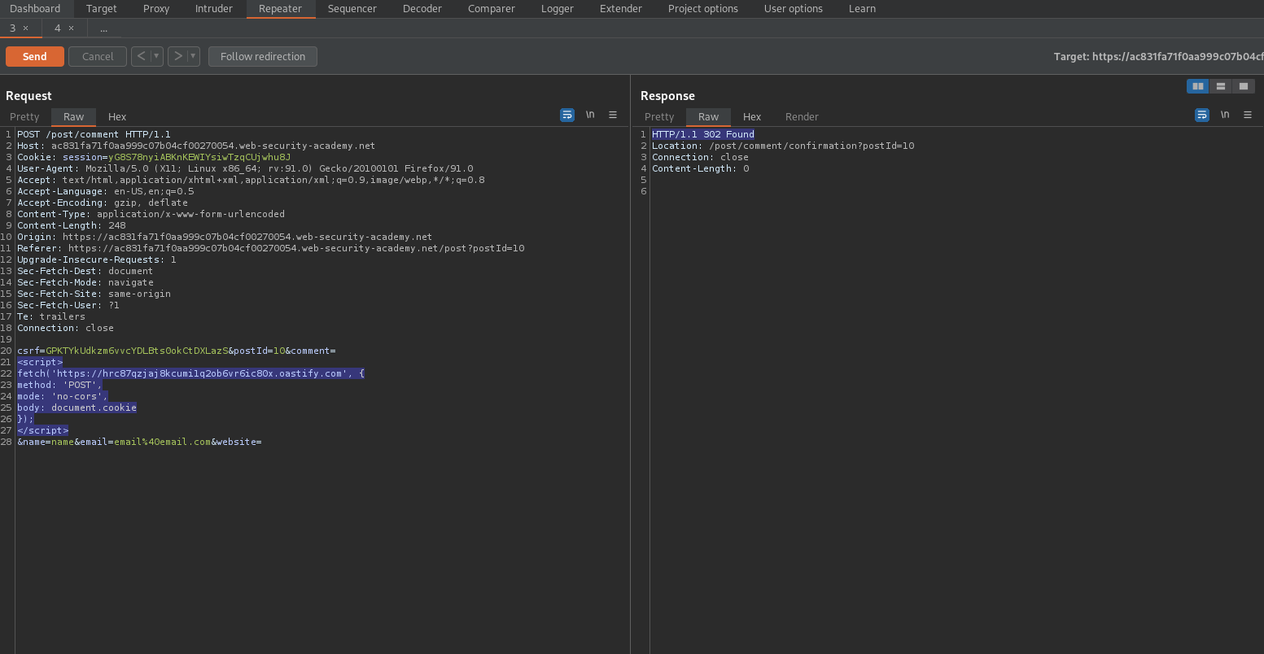The image size is (1264, 654).
Task: Switch Request view to Raw
Action: 74,116
